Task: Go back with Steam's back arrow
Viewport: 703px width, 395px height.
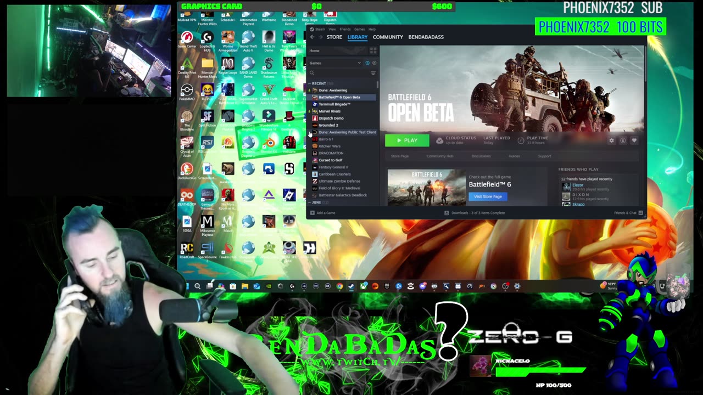Action: (312, 37)
